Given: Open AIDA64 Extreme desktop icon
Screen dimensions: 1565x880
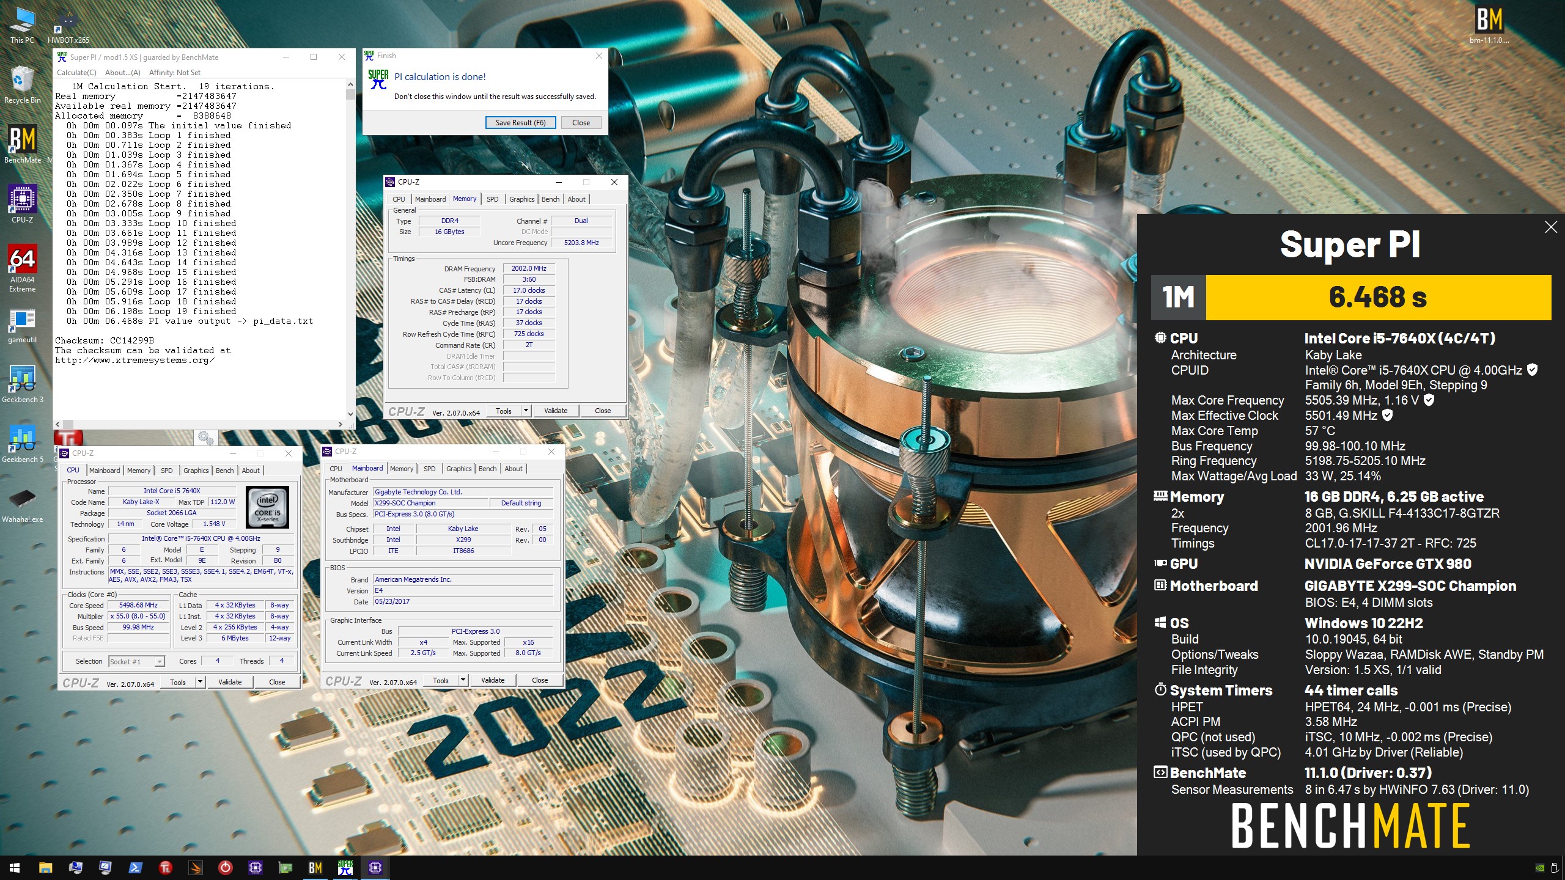Looking at the screenshot, I should tap(22, 269).
